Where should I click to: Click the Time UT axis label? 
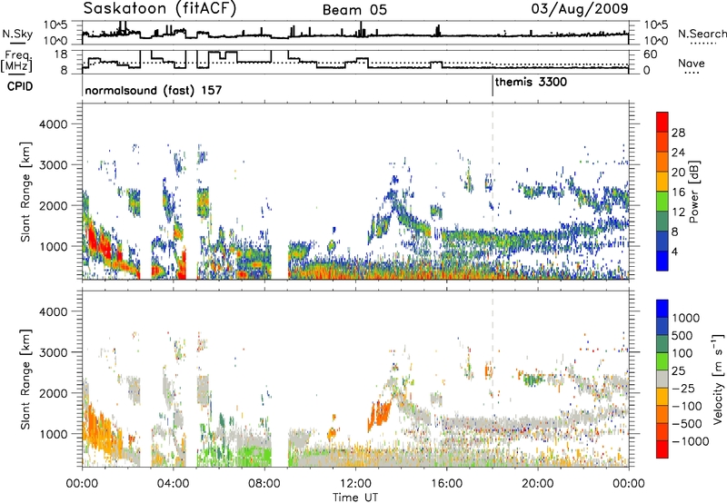pyautogui.click(x=355, y=498)
